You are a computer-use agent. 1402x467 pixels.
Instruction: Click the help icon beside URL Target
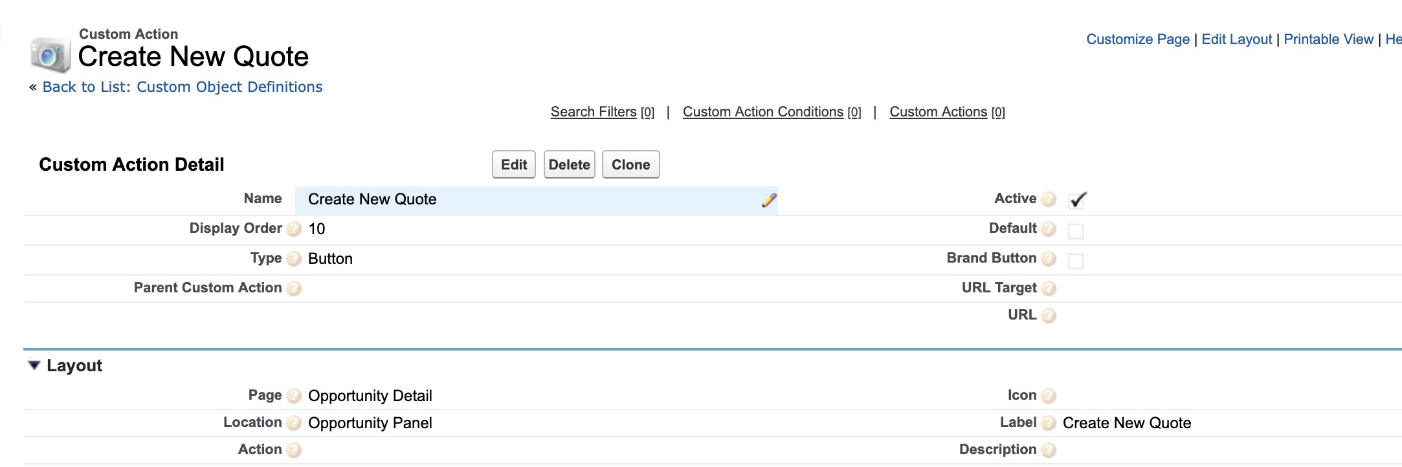[1049, 288]
